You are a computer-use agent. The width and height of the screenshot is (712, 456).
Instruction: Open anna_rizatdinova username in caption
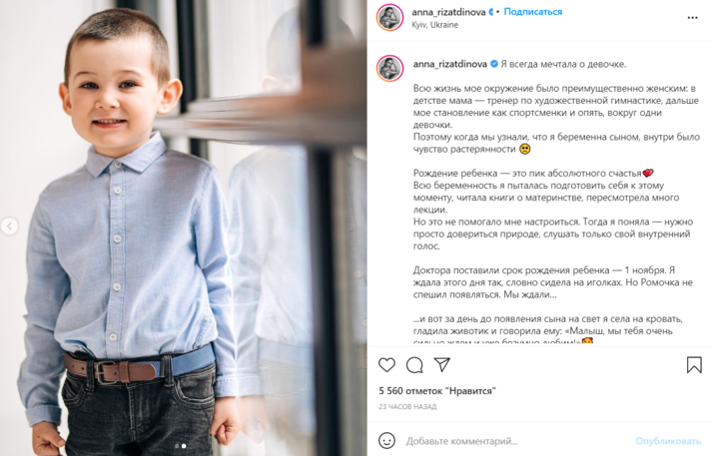pyautogui.click(x=450, y=64)
